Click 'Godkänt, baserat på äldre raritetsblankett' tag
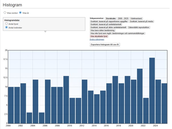This screenshot has height=129, width=172. (x=108, y=27)
